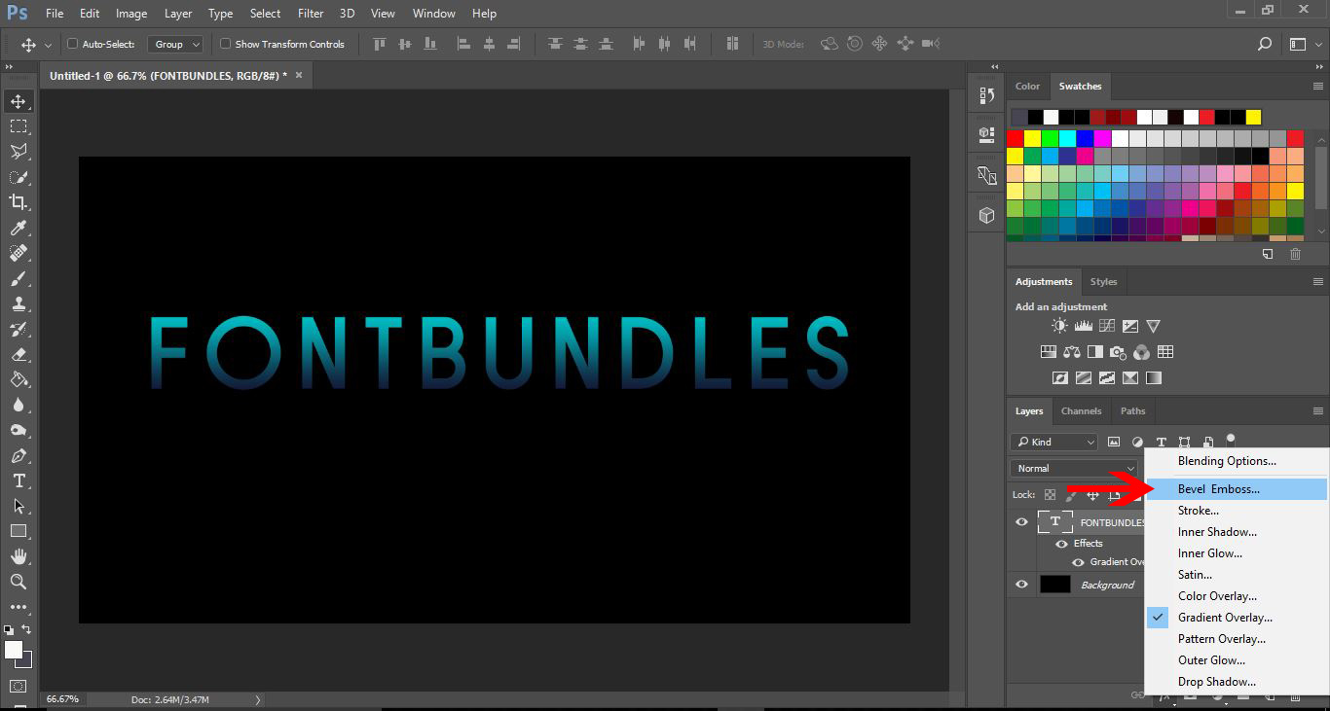Add a Curves adjustment

pos(1106,326)
